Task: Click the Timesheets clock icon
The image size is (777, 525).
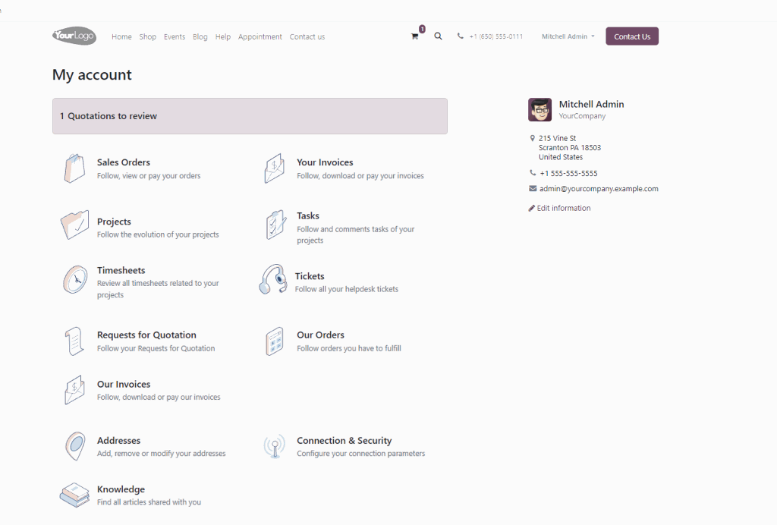Action: 74,280
